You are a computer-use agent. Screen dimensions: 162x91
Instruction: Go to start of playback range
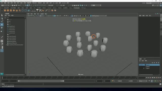click(147, 78)
